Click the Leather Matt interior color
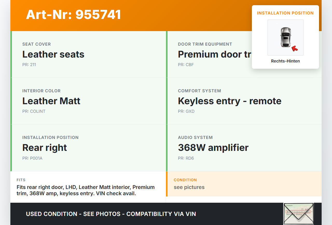The width and height of the screenshot is (332, 225). tap(51, 101)
